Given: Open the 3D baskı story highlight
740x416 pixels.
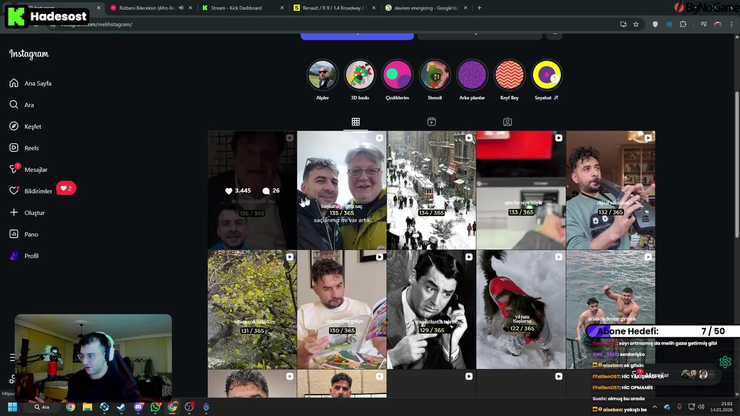Looking at the screenshot, I should (x=360, y=75).
